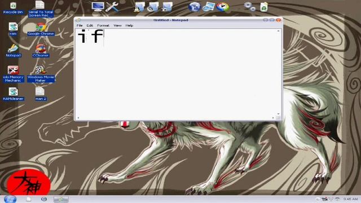Click the network icon in the system tray

[337, 199]
